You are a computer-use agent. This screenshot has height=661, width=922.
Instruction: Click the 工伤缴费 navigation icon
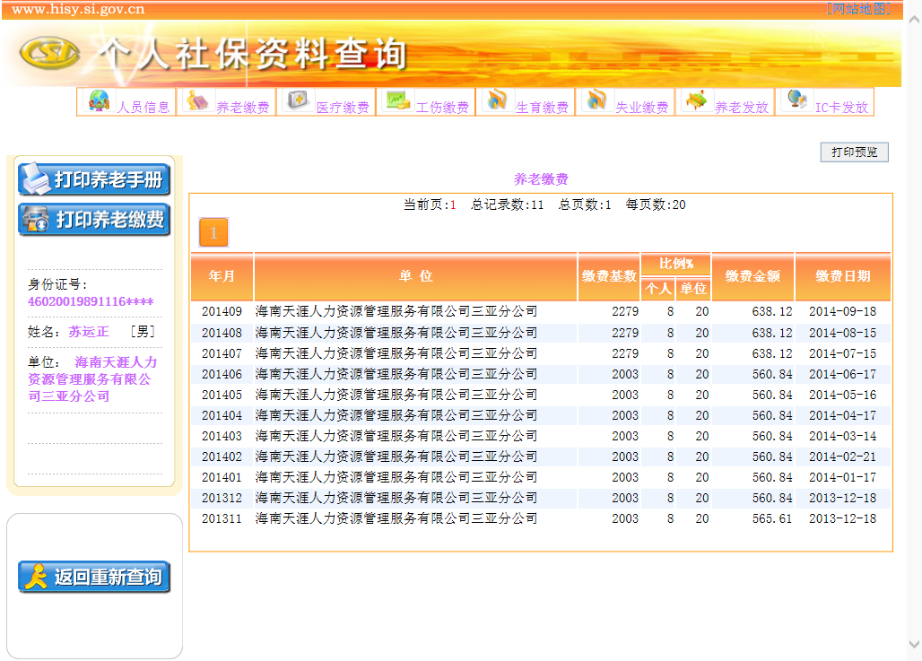pyautogui.click(x=397, y=101)
